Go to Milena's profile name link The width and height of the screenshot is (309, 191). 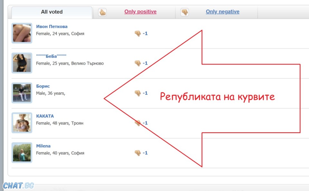[43, 146]
